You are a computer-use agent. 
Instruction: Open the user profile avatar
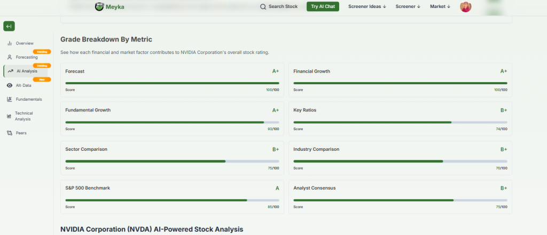[465, 7]
